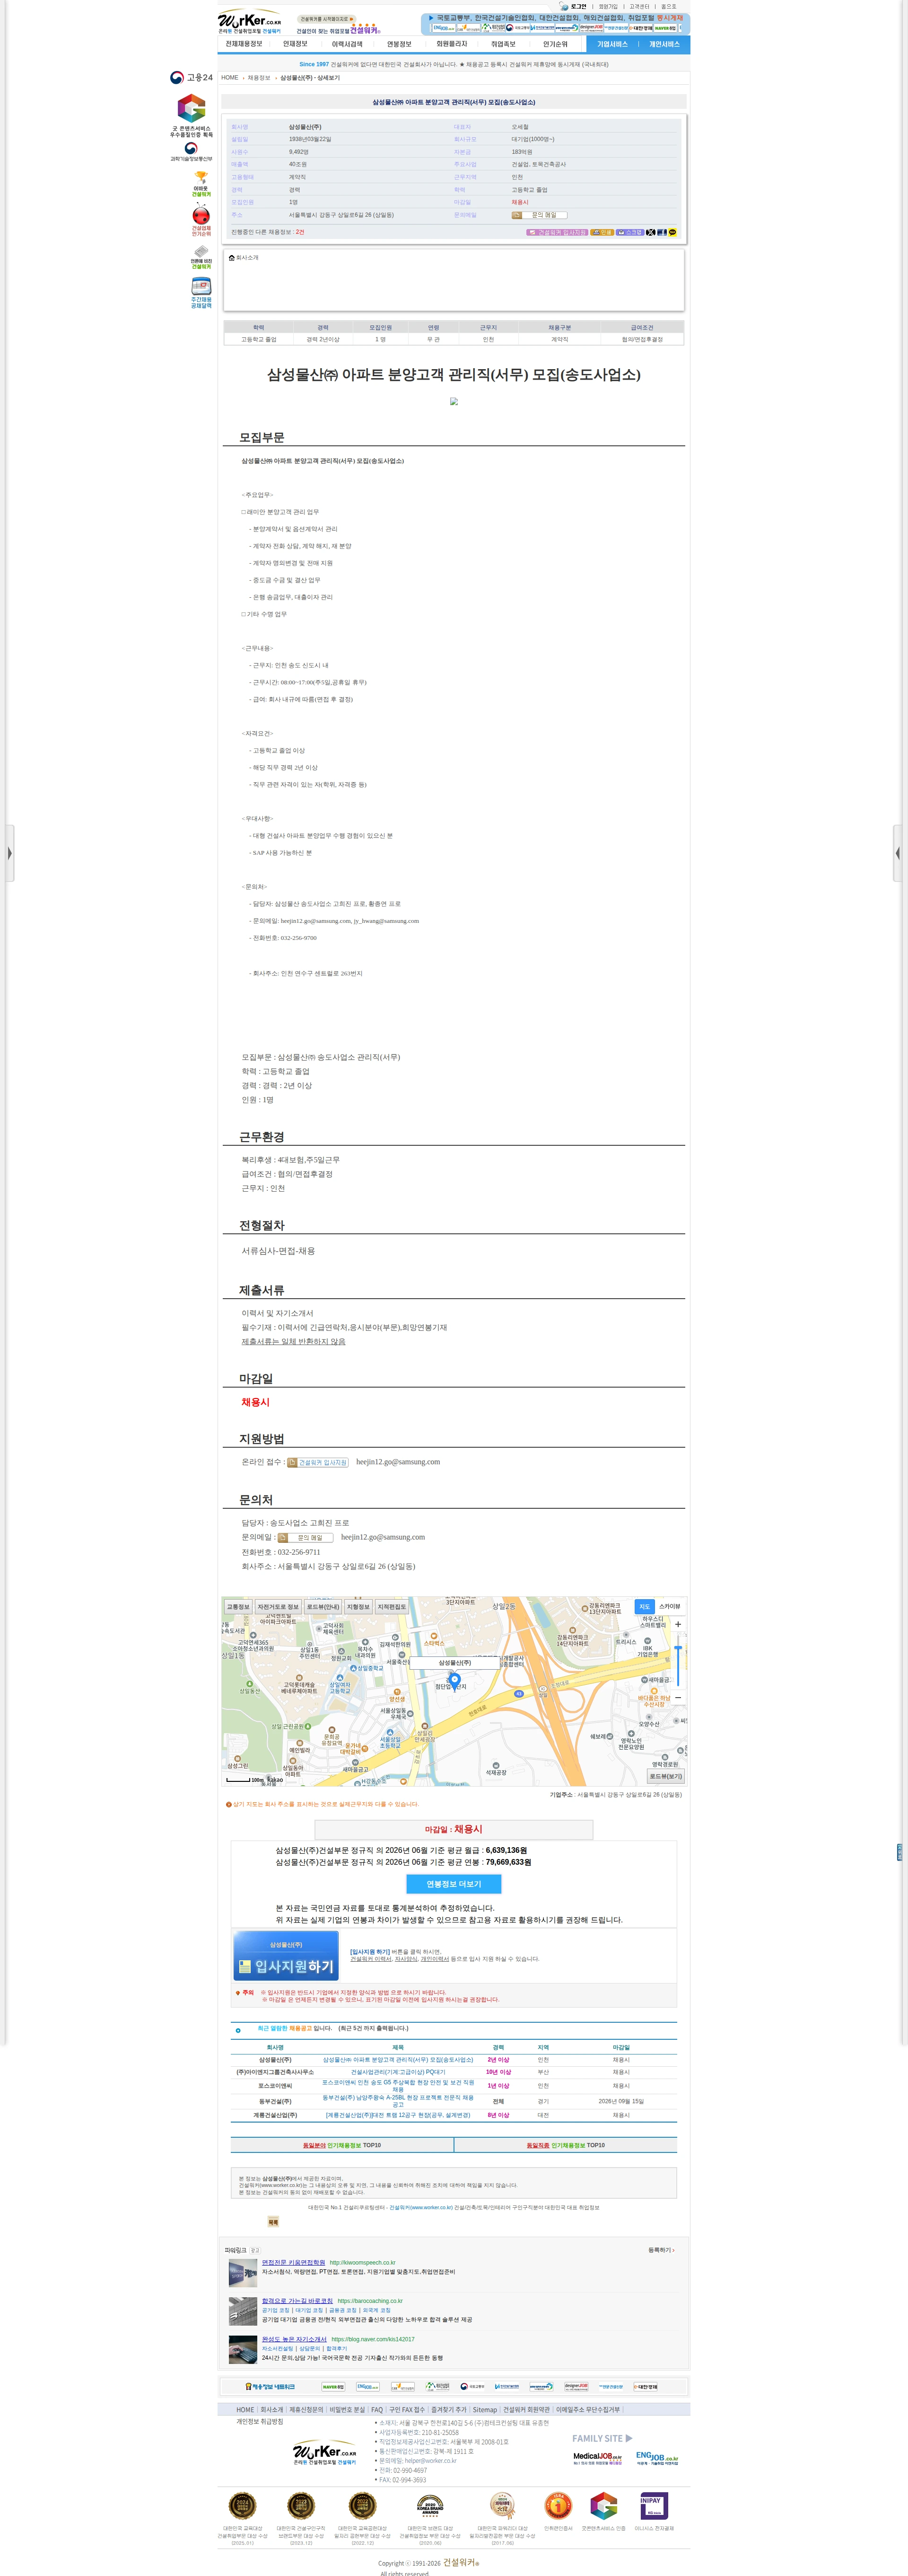
Task: Click 문의 메일 button under 문의처
Action: (x=305, y=1537)
